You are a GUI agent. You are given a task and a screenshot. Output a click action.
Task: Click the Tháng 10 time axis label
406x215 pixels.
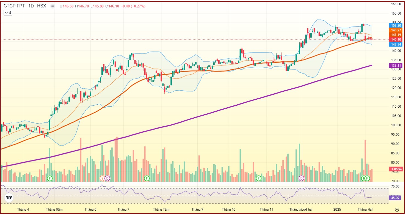point(228,209)
